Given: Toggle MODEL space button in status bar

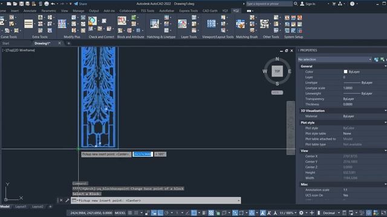Looking at the screenshot, I should coord(120,213).
